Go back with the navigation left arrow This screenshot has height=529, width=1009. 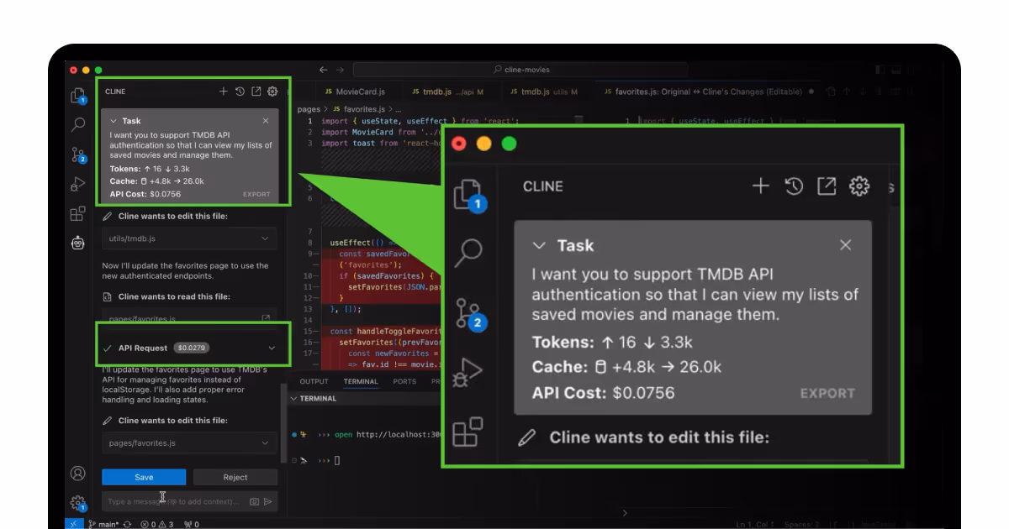point(324,70)
